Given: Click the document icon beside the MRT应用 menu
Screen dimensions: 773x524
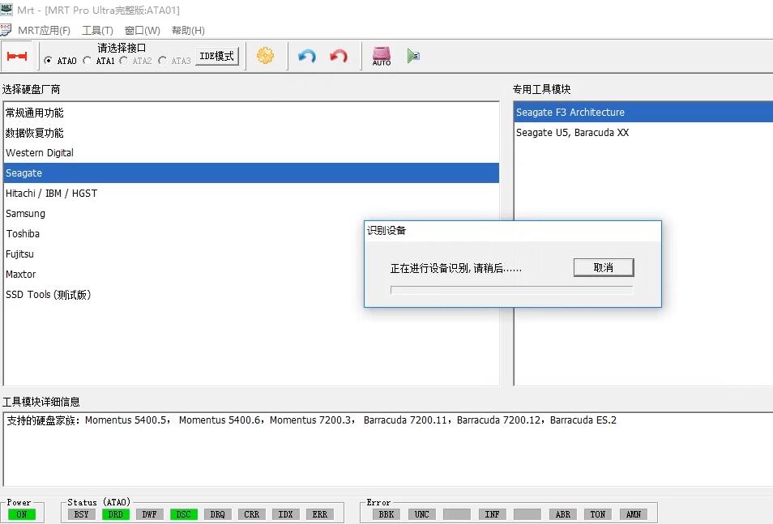Looking at the screenshot, I should 6,30.
